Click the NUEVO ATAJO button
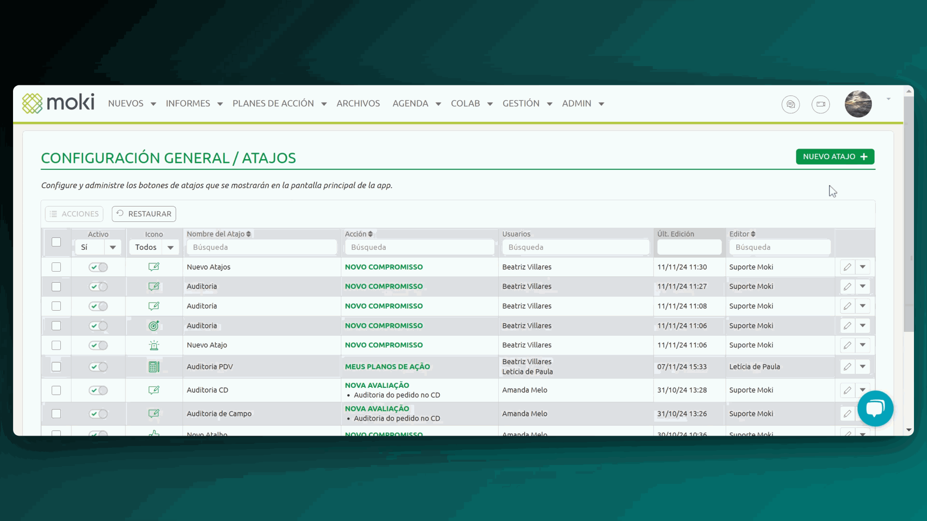This screenshot has width=927, height=521. coord(835,157)
